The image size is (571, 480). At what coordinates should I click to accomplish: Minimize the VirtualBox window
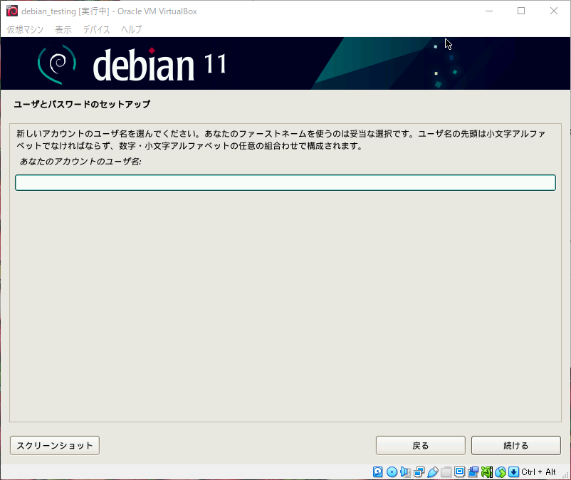pos(489,11)
